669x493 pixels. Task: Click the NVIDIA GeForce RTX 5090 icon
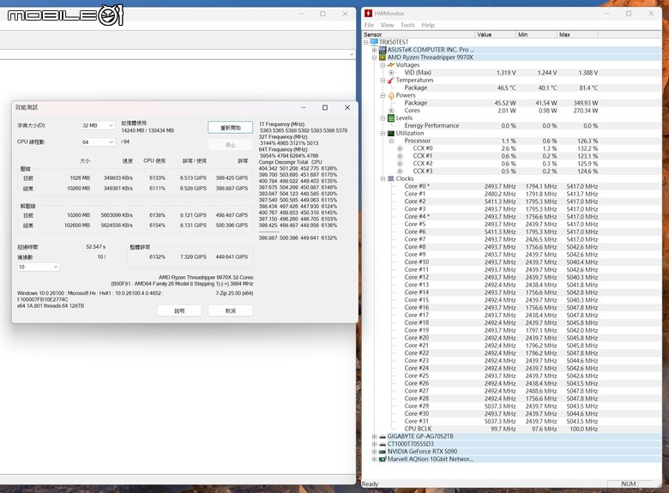(383, 452)
